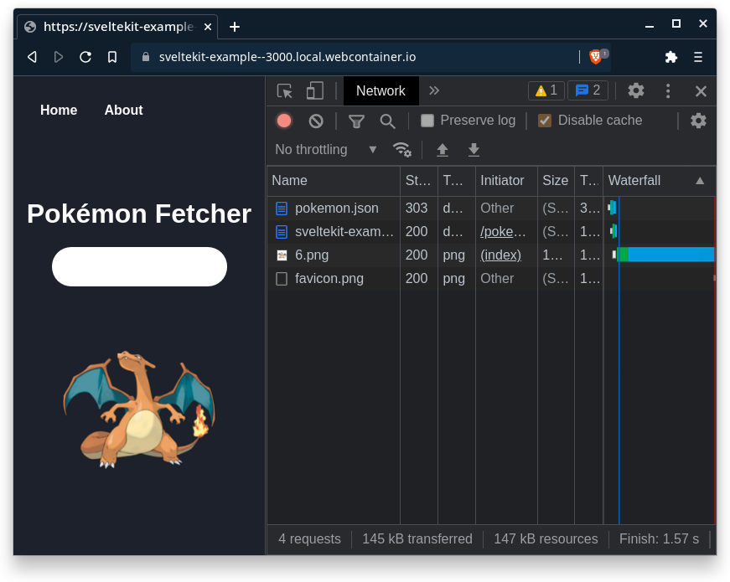This screenshot has height=582, width=730.
Task: Open the Brave Shields lion icon
Action: coord(595,57)
